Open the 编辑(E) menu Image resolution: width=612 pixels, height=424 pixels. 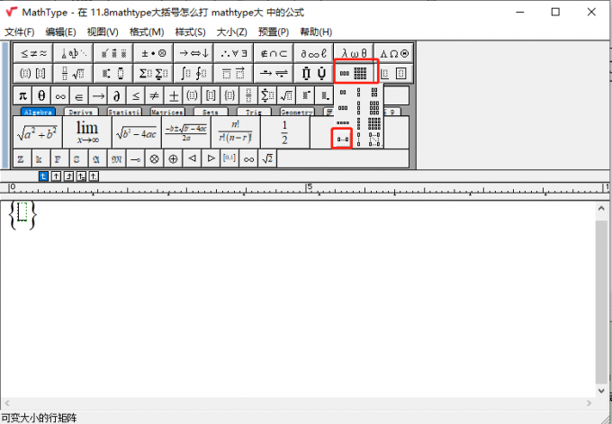(60, 32)
